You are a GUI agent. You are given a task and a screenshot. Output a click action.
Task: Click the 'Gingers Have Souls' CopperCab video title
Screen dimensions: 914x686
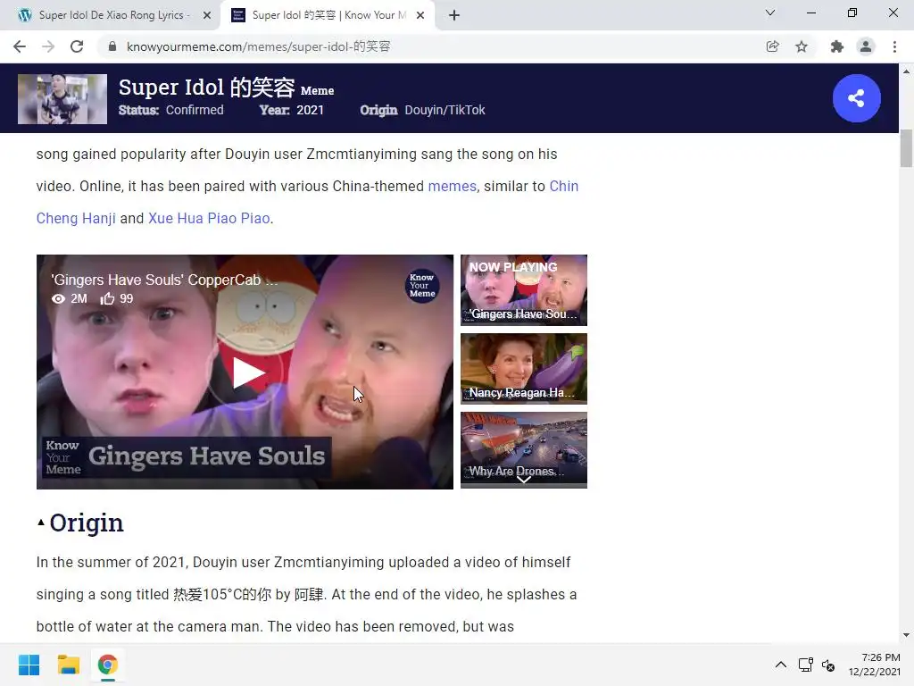pyautogui.click(x=165, y=280)
